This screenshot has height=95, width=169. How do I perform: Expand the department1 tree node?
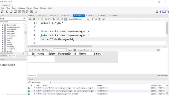(3, 25)
